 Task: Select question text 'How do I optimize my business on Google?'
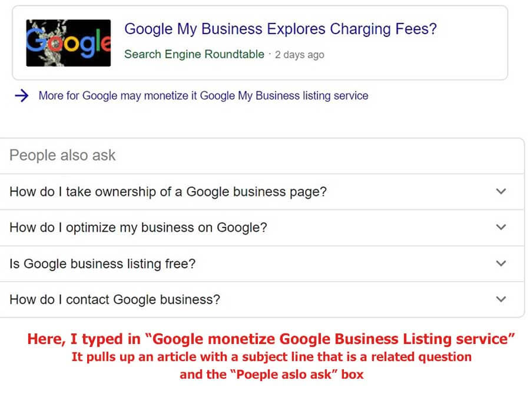click(x=138, y=228)
